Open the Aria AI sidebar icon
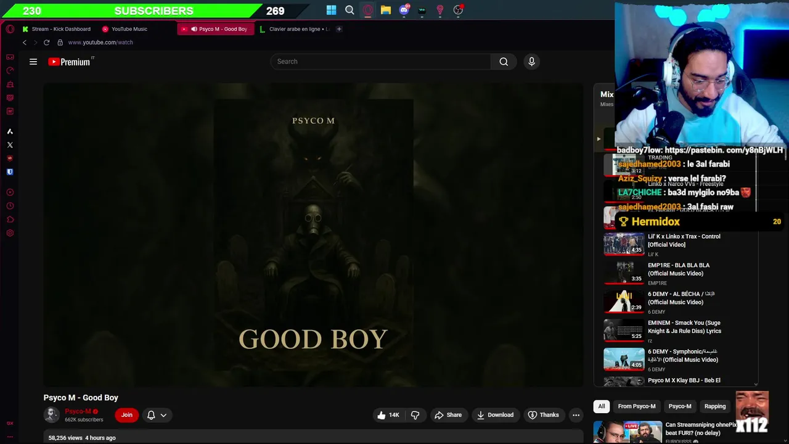 (10, 131)
